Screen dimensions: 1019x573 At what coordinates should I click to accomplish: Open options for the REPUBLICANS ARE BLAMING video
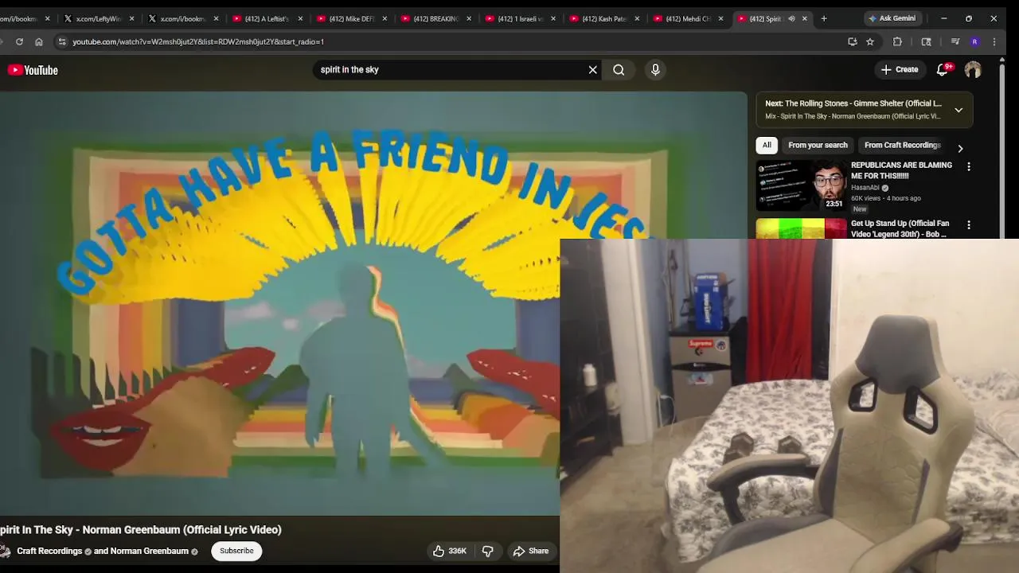pyautogui.click(x=969, y=167)
